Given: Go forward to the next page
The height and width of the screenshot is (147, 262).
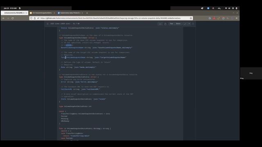Looking at the screenshot, I should (8, 18).
